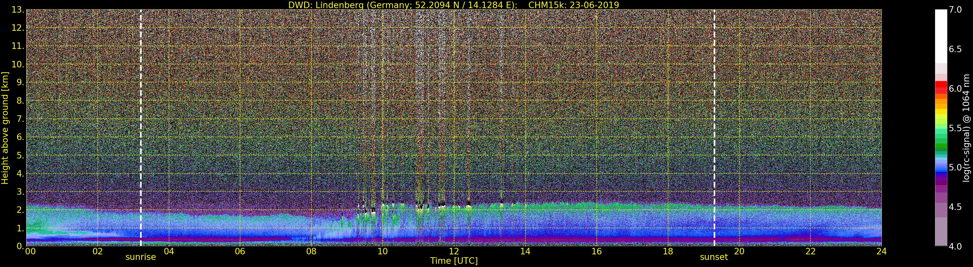This screenshot has height=267, width=973.
Task: Click y-axis tick label '9.'
Action: pos(20,82)
